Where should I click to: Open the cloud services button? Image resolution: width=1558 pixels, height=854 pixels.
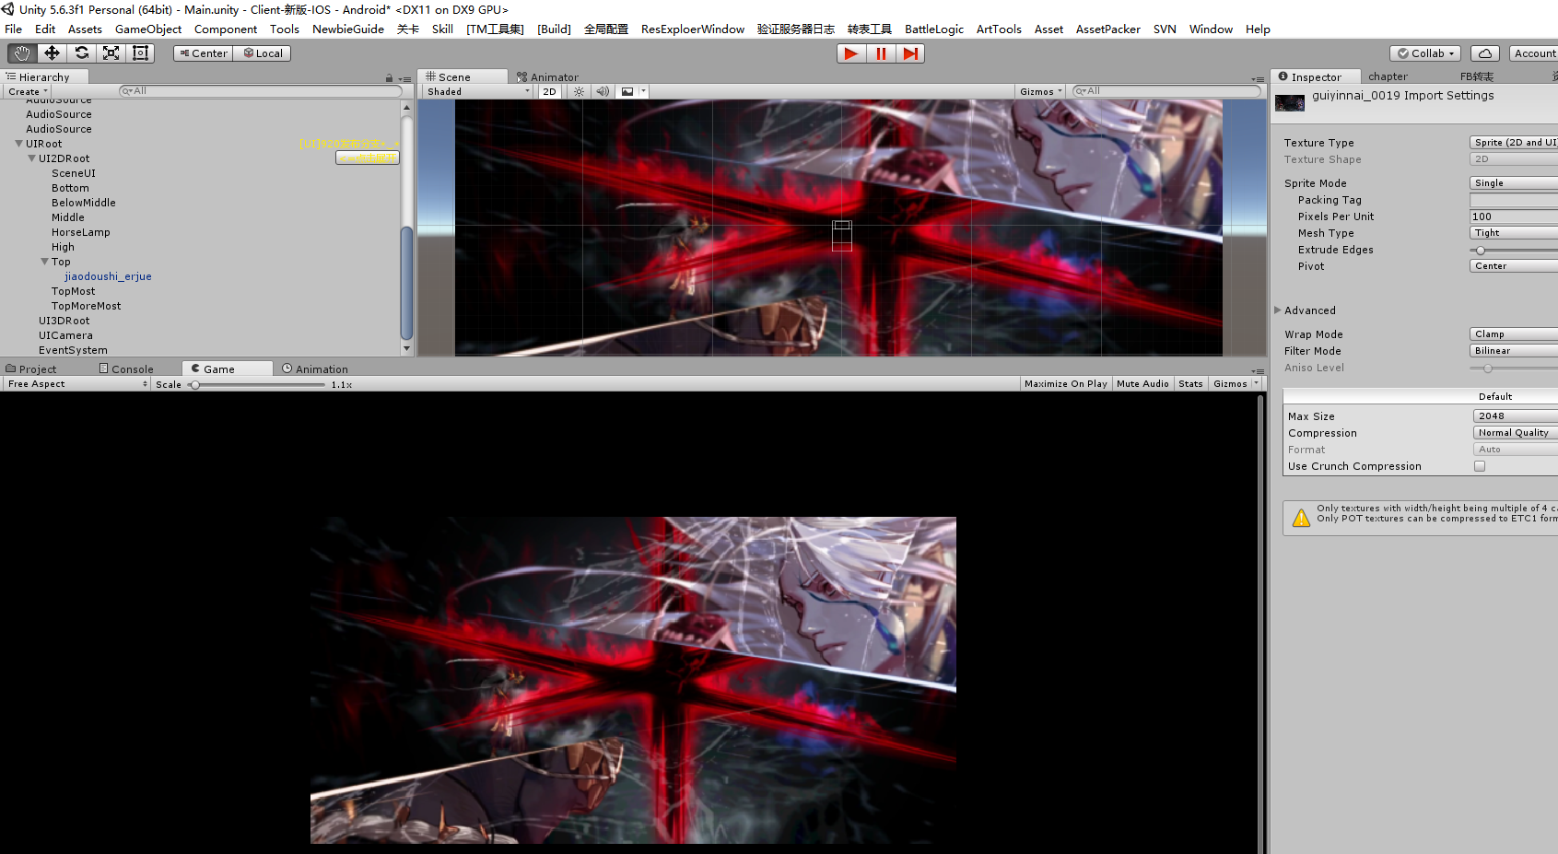pyautogui.click(x=1485, y=53)
